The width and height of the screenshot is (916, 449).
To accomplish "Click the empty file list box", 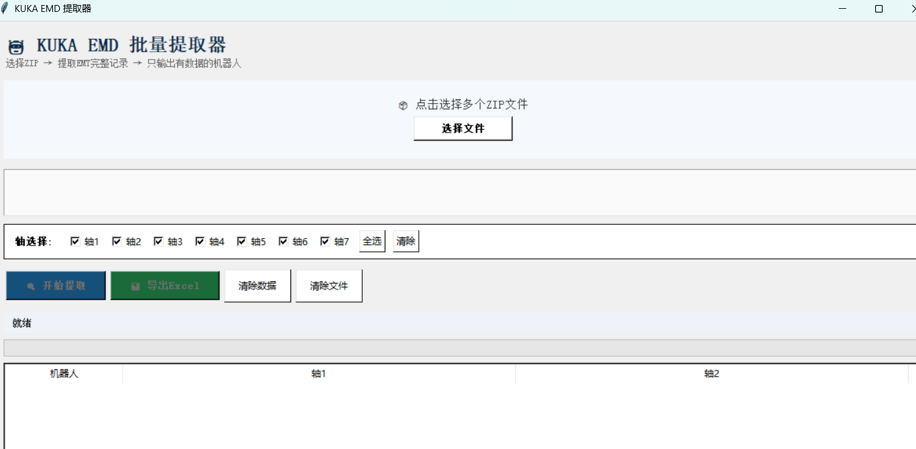I will (460, 192).
